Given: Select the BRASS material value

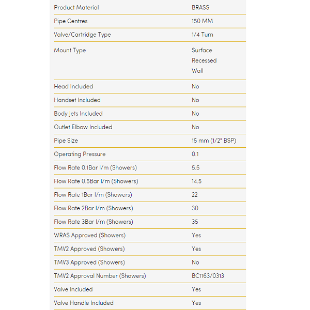Looking at the screenshot, I should click(200, 8).
